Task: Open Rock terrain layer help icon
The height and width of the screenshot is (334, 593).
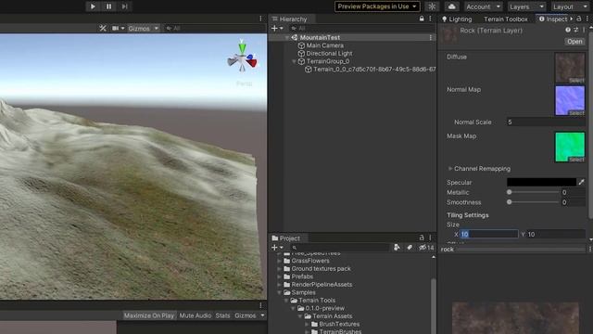Action: pyautogui.click(x=568, y=30)
